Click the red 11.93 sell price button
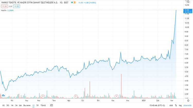Viewport: 193px width, 108px height. (x=5, y=6)
